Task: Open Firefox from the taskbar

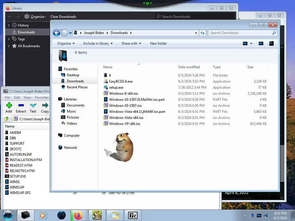Action: click(78, 215)
